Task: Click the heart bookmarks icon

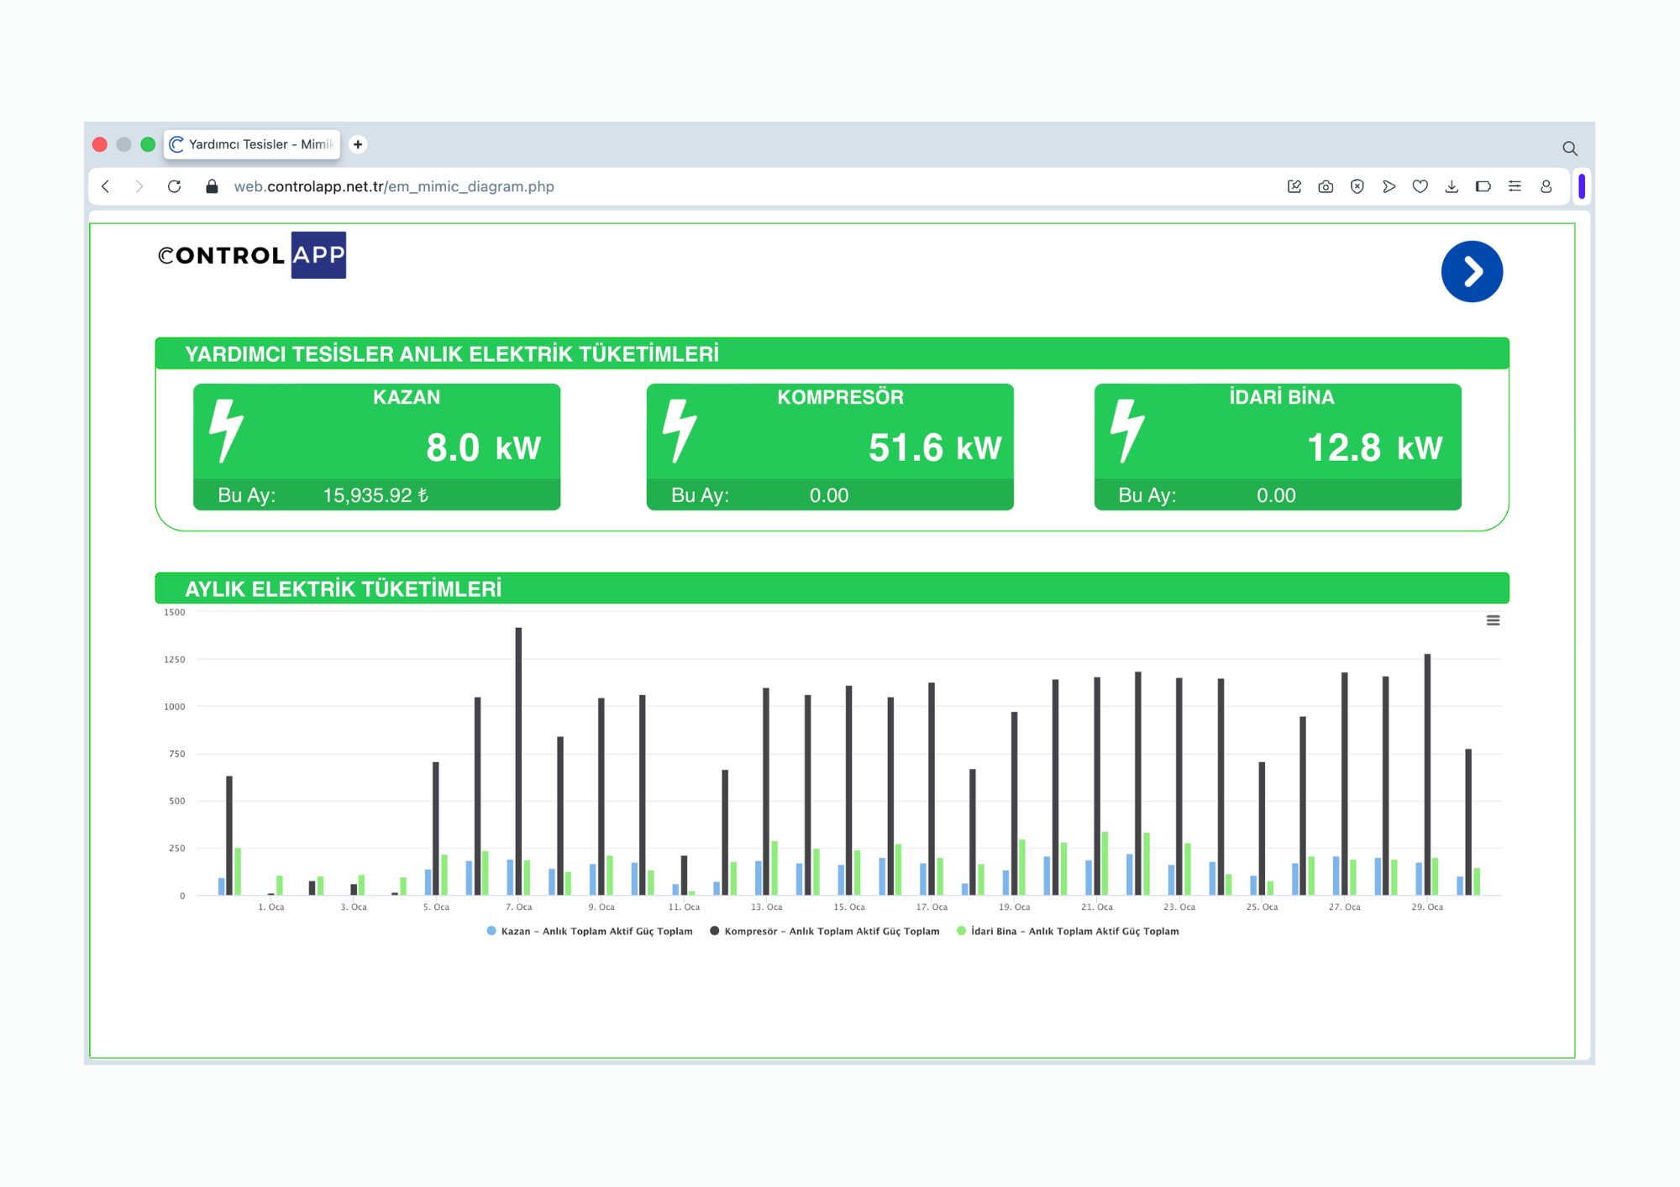Action: pyautogui.click(x=1420, y=186)
